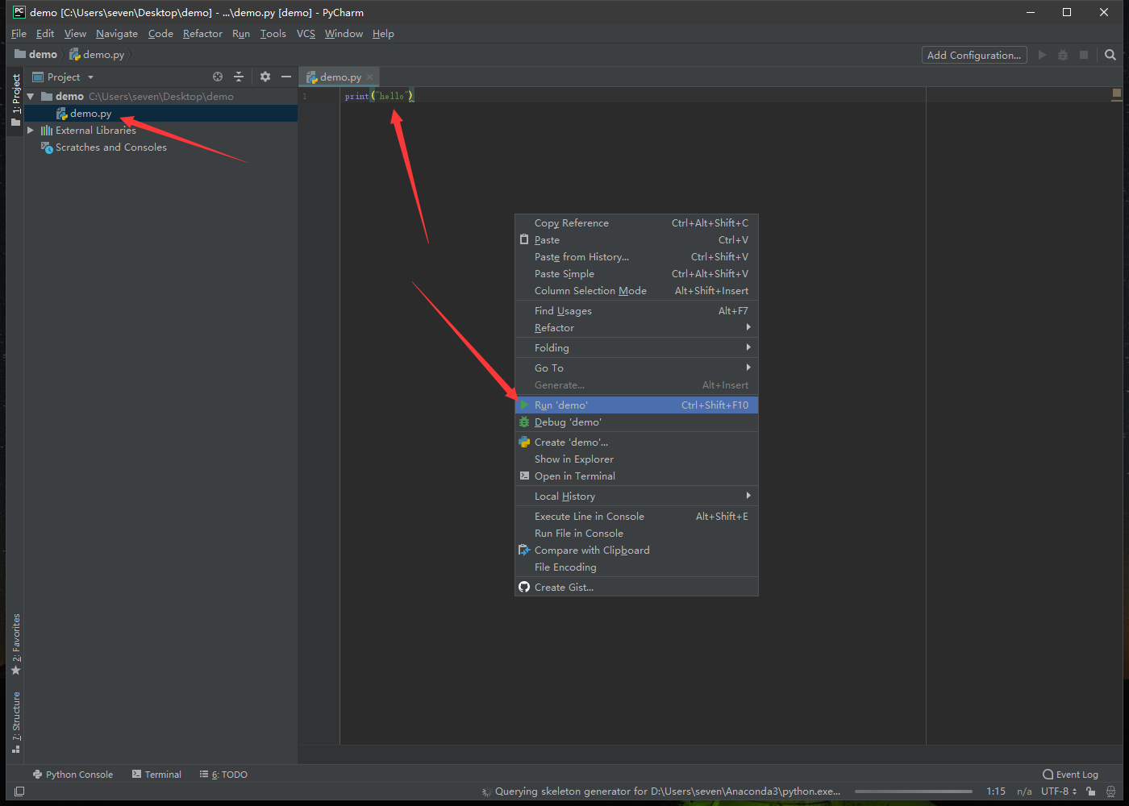The height and width of the screenshot is (806, 1129).
Task: Open the Help menu
Action: tap(383, 34)
